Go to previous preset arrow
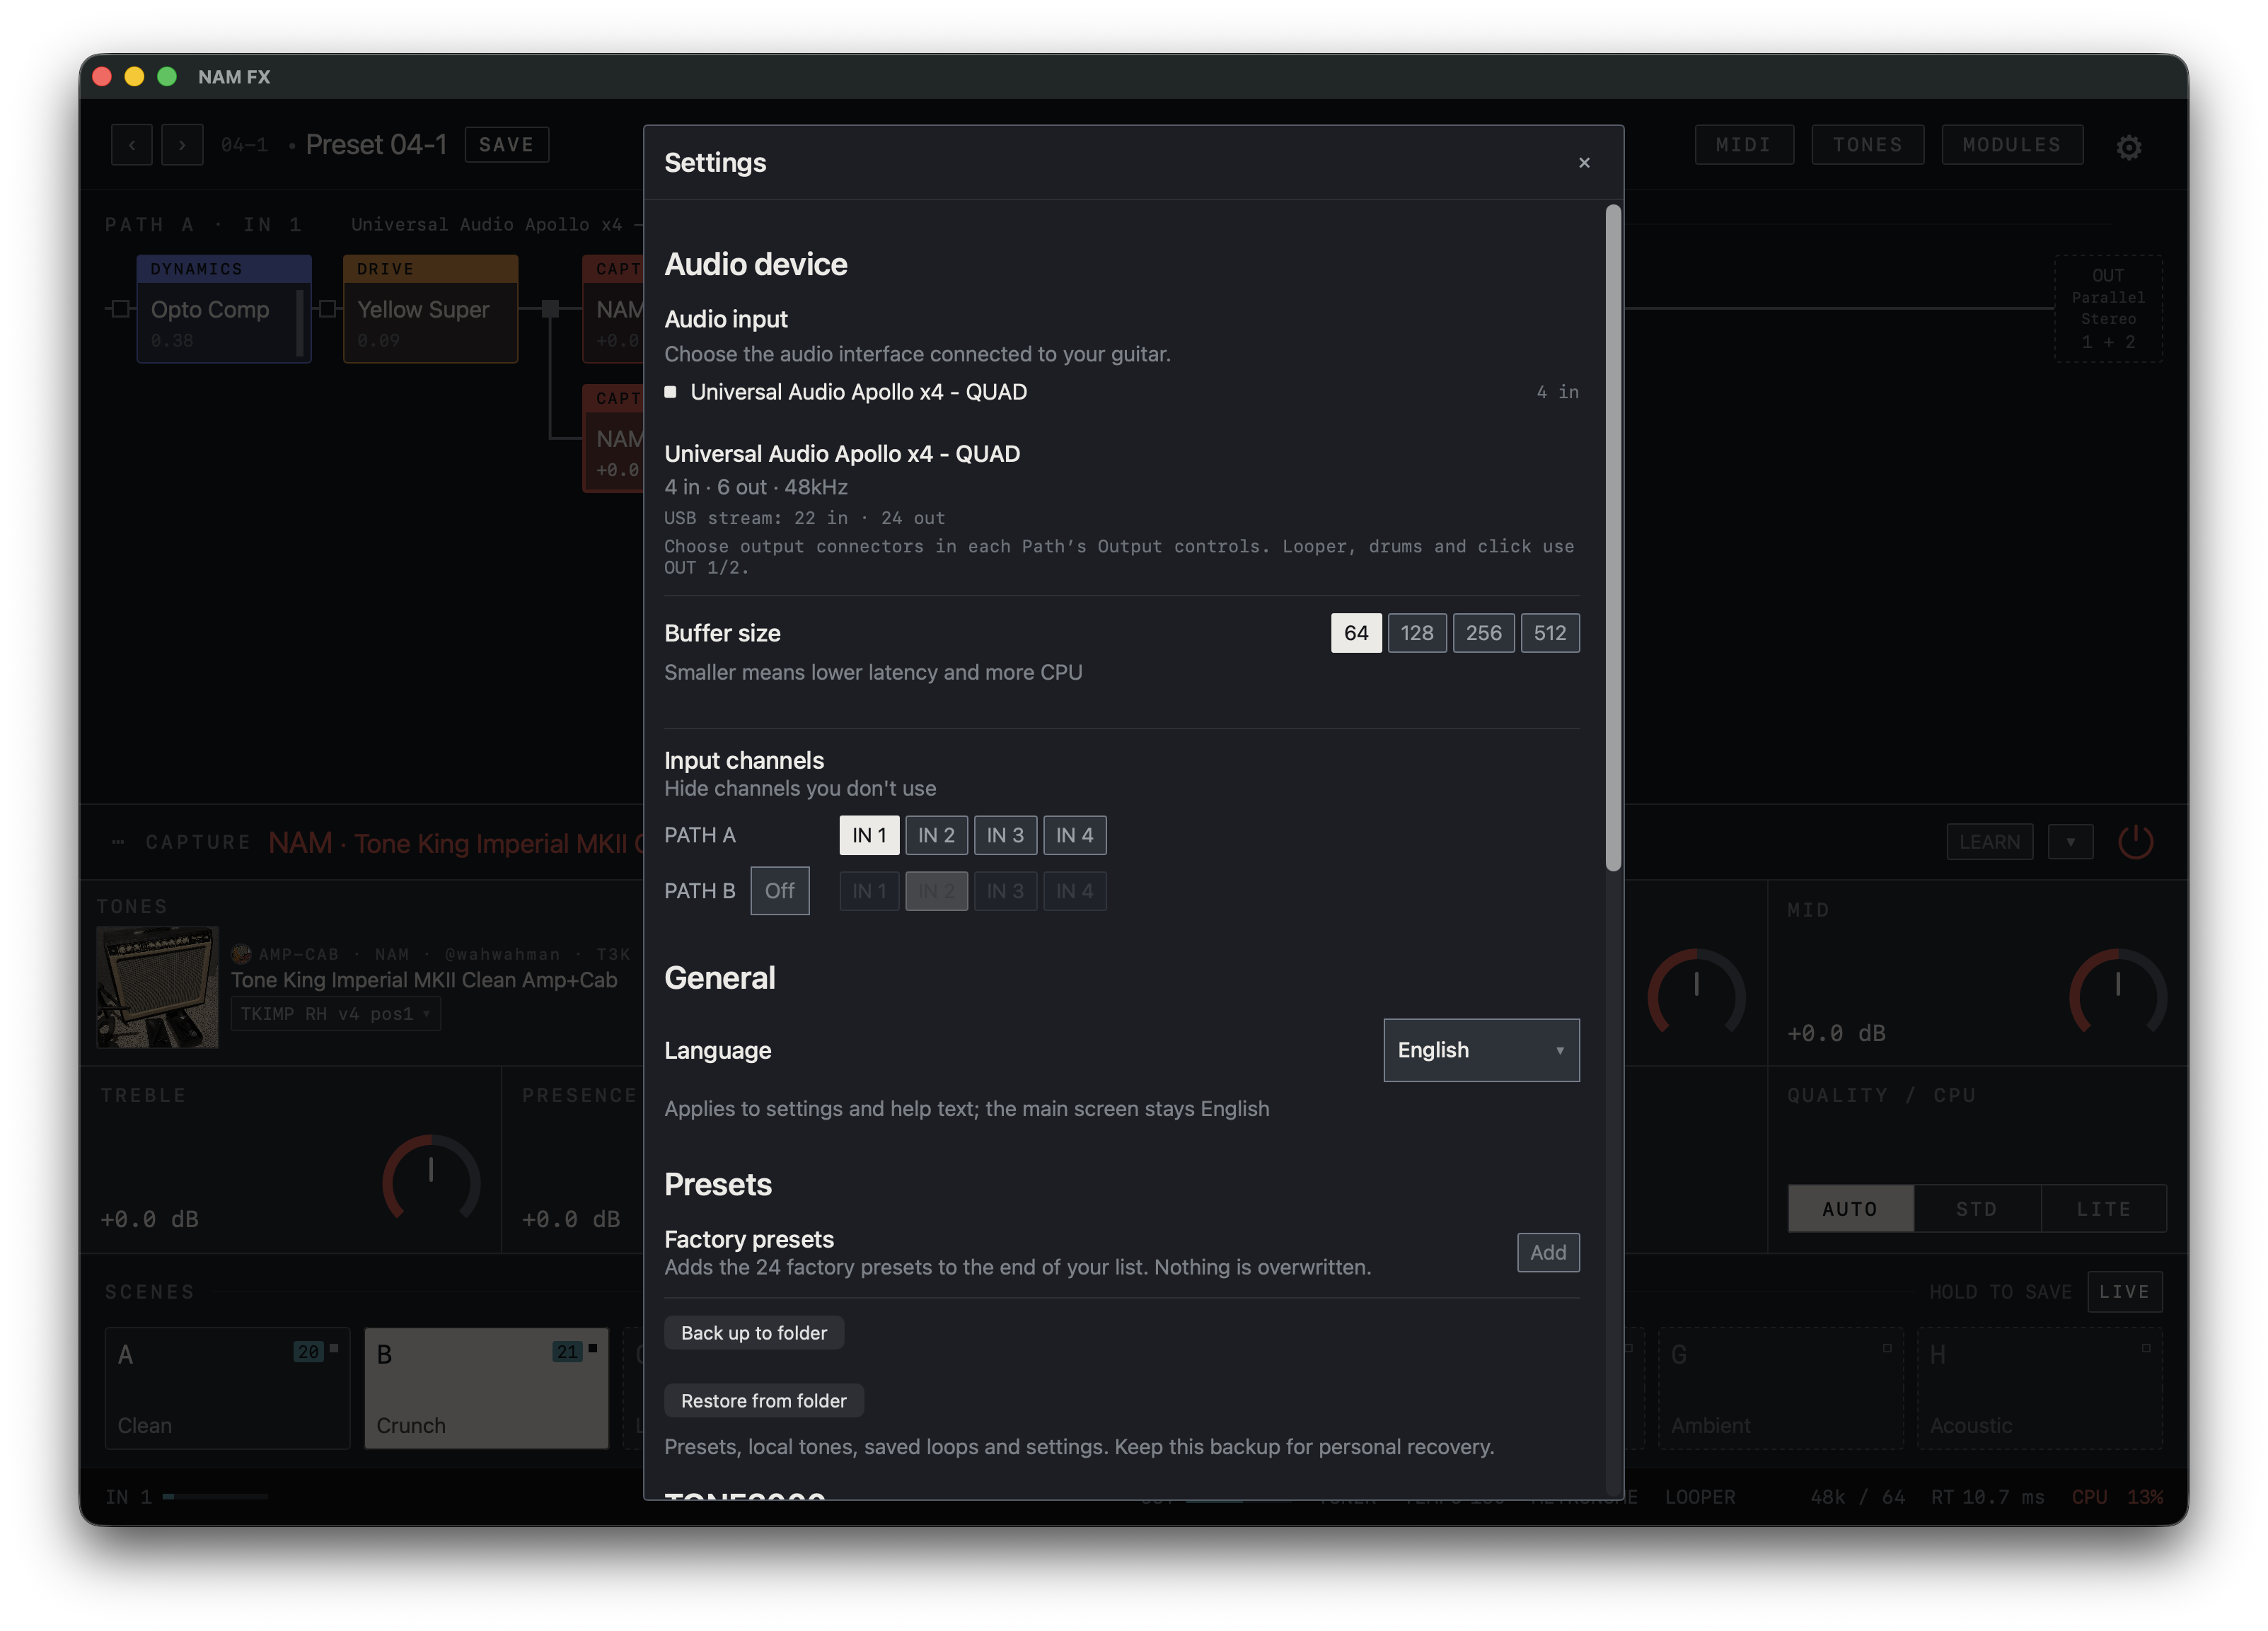The image size is (2268, 1631). [132, 145]
